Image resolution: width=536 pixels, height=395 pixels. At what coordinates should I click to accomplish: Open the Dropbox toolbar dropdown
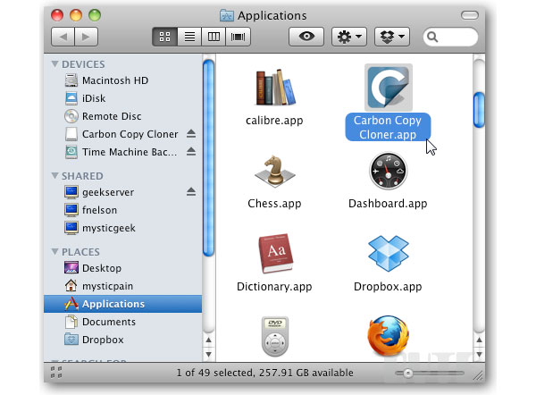click(391, 37)
